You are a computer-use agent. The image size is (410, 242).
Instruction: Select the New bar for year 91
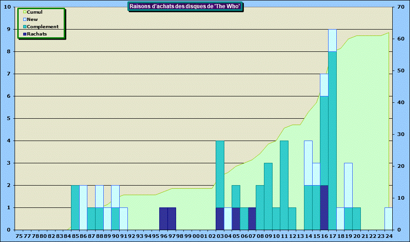pos(123,218)
